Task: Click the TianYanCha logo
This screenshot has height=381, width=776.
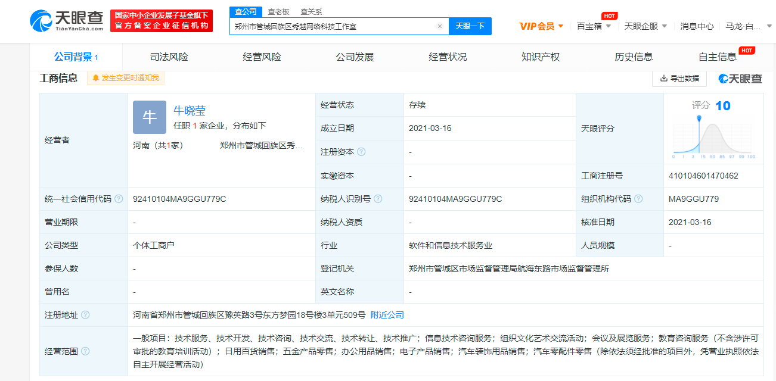Action: tap(67, 21)
